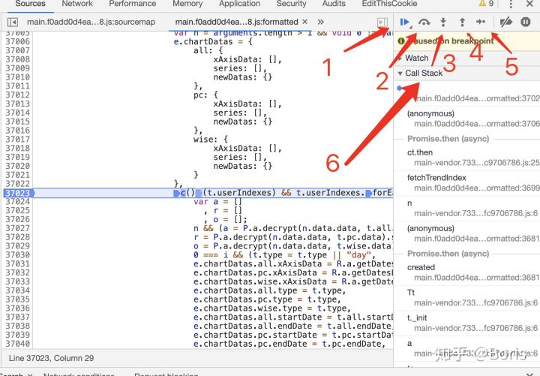Switch to the Memory panel
The width and height of the screenshot is (540, 376).
187,4
